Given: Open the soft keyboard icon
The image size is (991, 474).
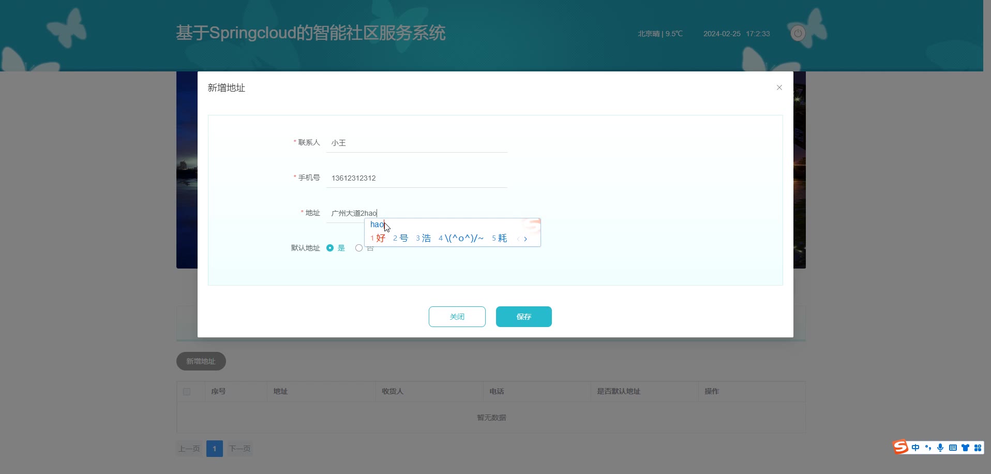Looking at the screenshot, I should click(953, 448).
